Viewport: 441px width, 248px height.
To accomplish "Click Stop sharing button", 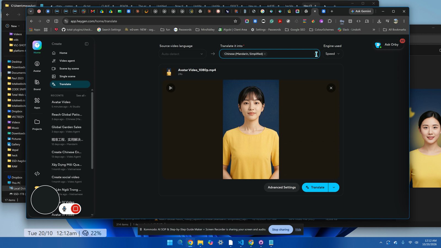I will 281,230.
